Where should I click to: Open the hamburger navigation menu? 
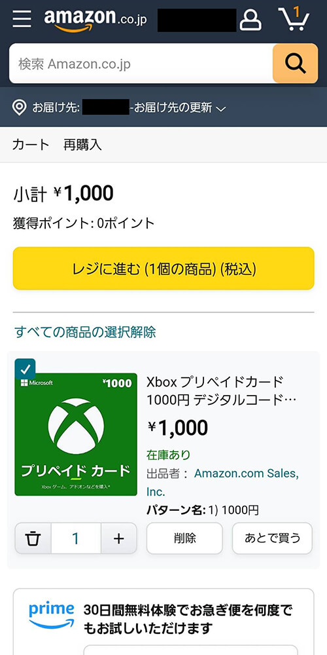(22, 19)
